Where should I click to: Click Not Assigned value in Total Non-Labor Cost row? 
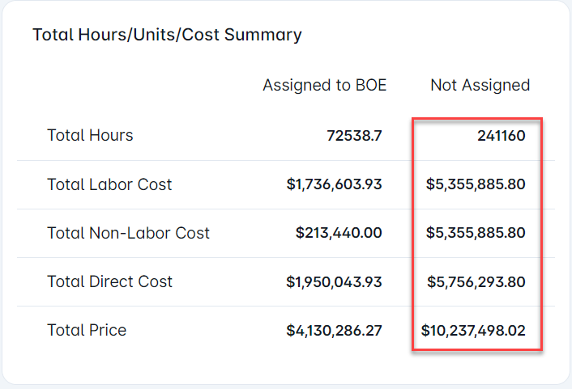click(476, 233)
